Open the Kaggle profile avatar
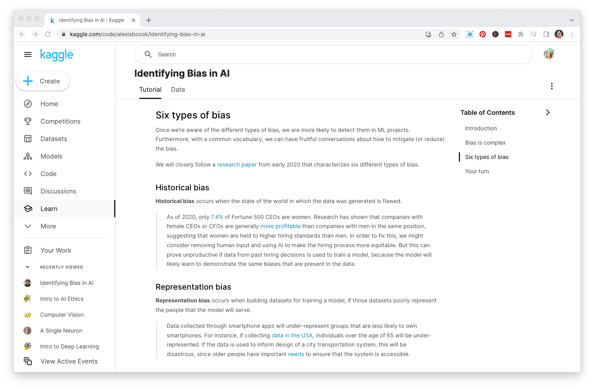The width and height of the screenshot is (594, 389). click(549, 54)
